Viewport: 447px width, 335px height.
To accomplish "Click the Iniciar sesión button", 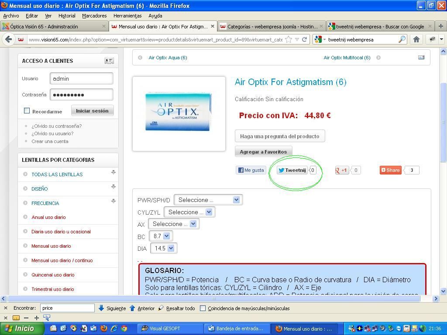I will 92,110.
